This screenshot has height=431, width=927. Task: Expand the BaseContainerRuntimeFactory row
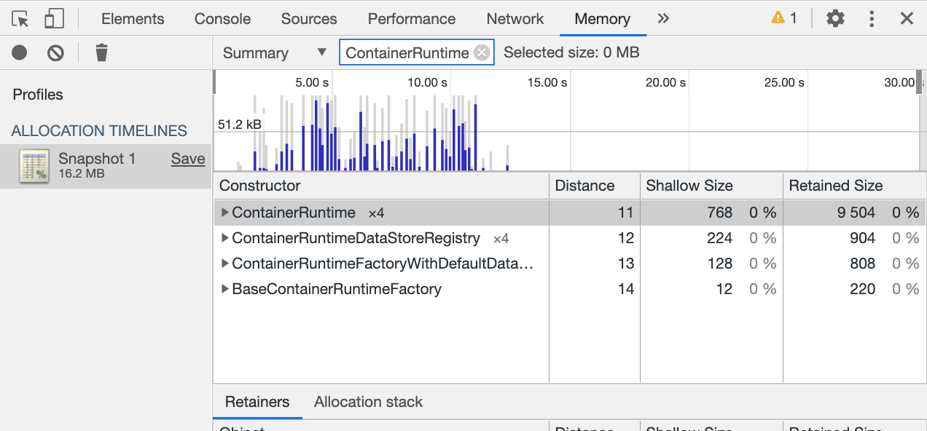pos(225,289)
